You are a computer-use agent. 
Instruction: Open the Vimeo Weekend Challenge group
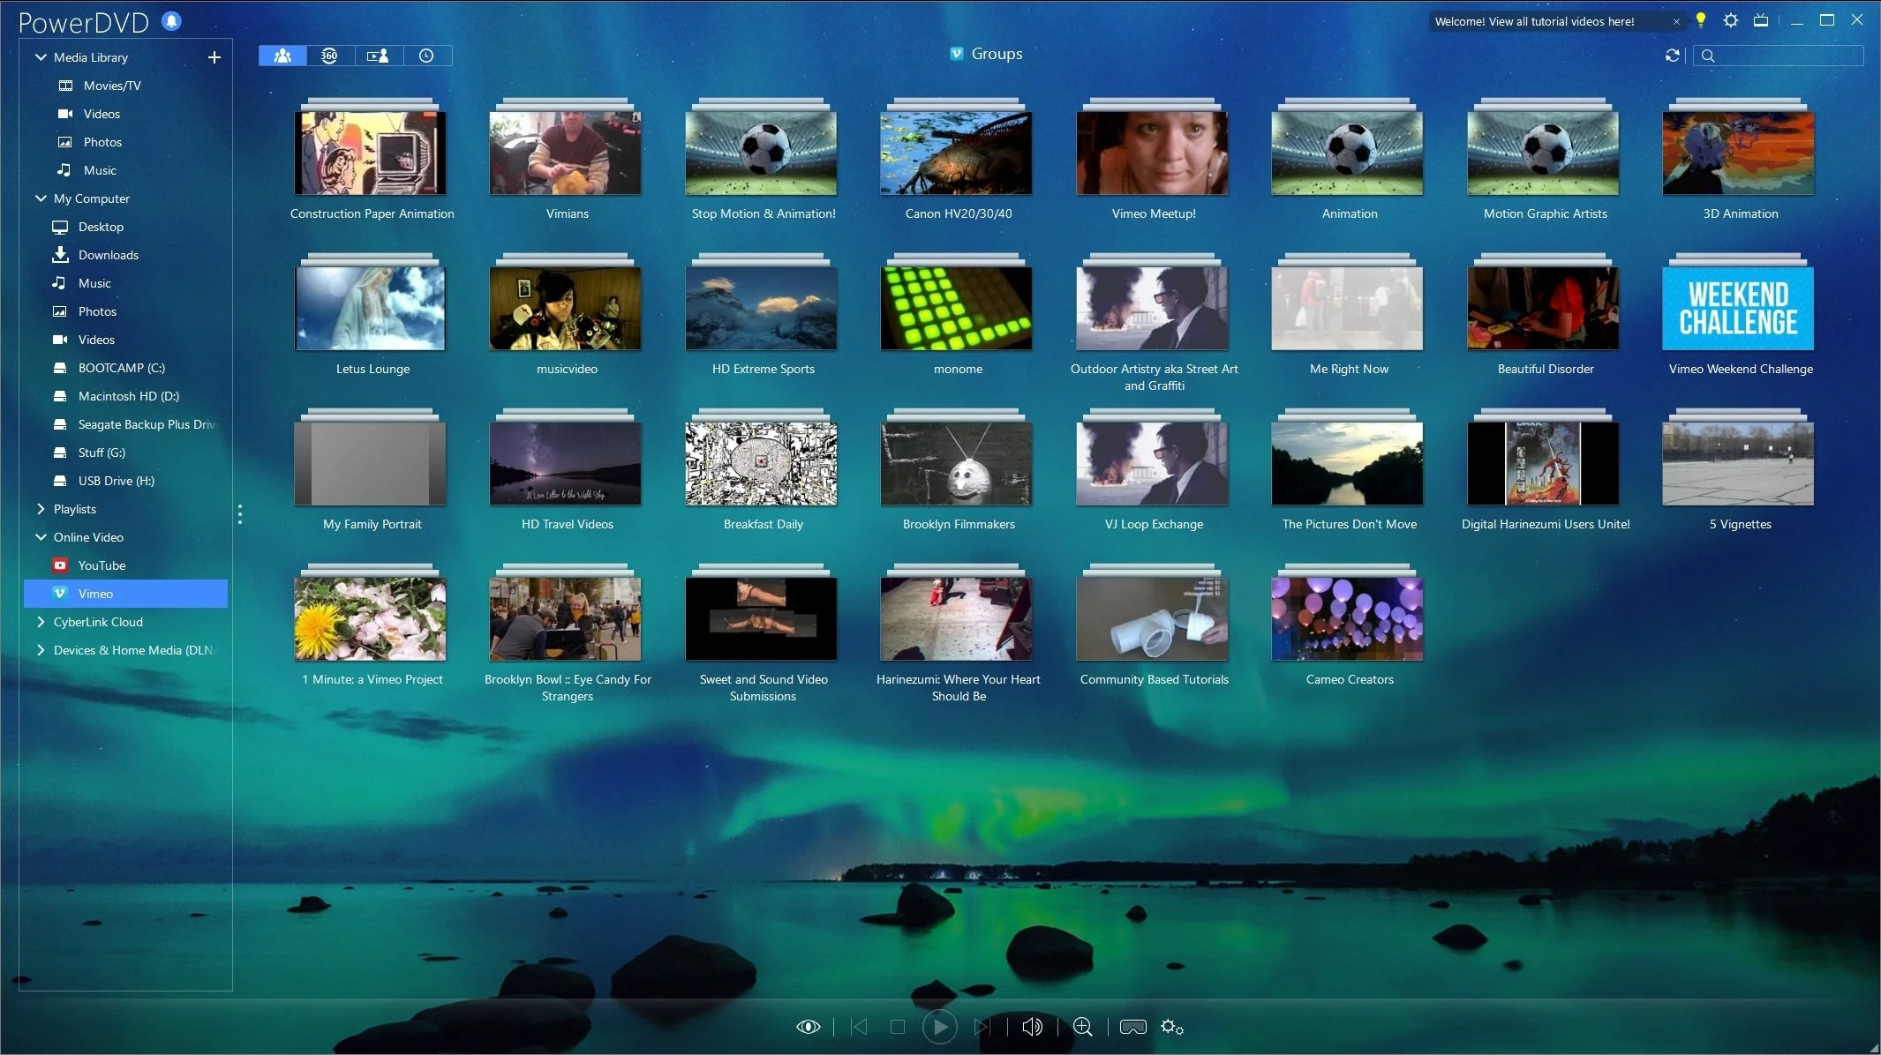(x=1737, y=309)
